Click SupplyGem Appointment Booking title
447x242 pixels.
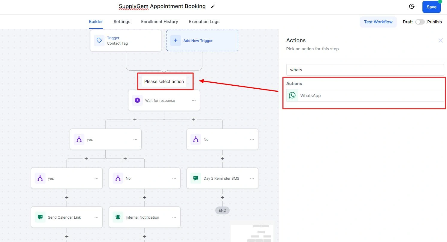pos(162,6)
